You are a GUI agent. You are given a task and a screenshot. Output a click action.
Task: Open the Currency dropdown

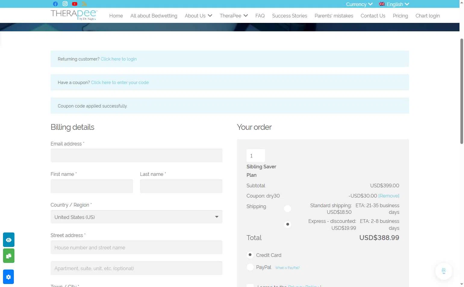[359, 4]
